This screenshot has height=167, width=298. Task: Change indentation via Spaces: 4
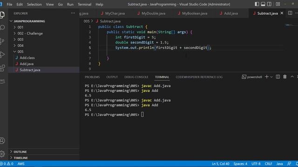pyautogui.click(x=240, y=164)
